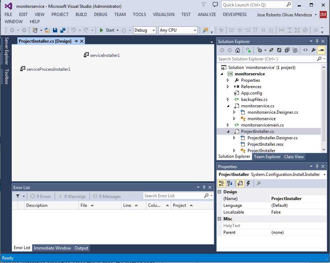Switch to the Immediate Window tab

point(53,248)
